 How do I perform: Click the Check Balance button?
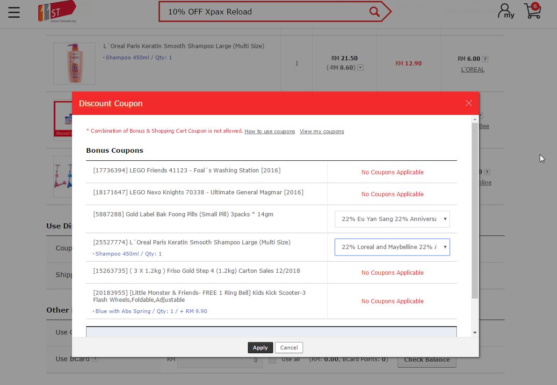pos(427,359)
